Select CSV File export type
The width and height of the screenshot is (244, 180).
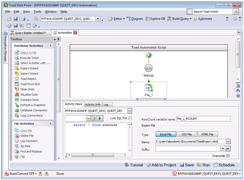187,134
